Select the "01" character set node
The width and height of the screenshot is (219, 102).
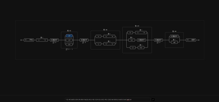click(x=141, y=48)
